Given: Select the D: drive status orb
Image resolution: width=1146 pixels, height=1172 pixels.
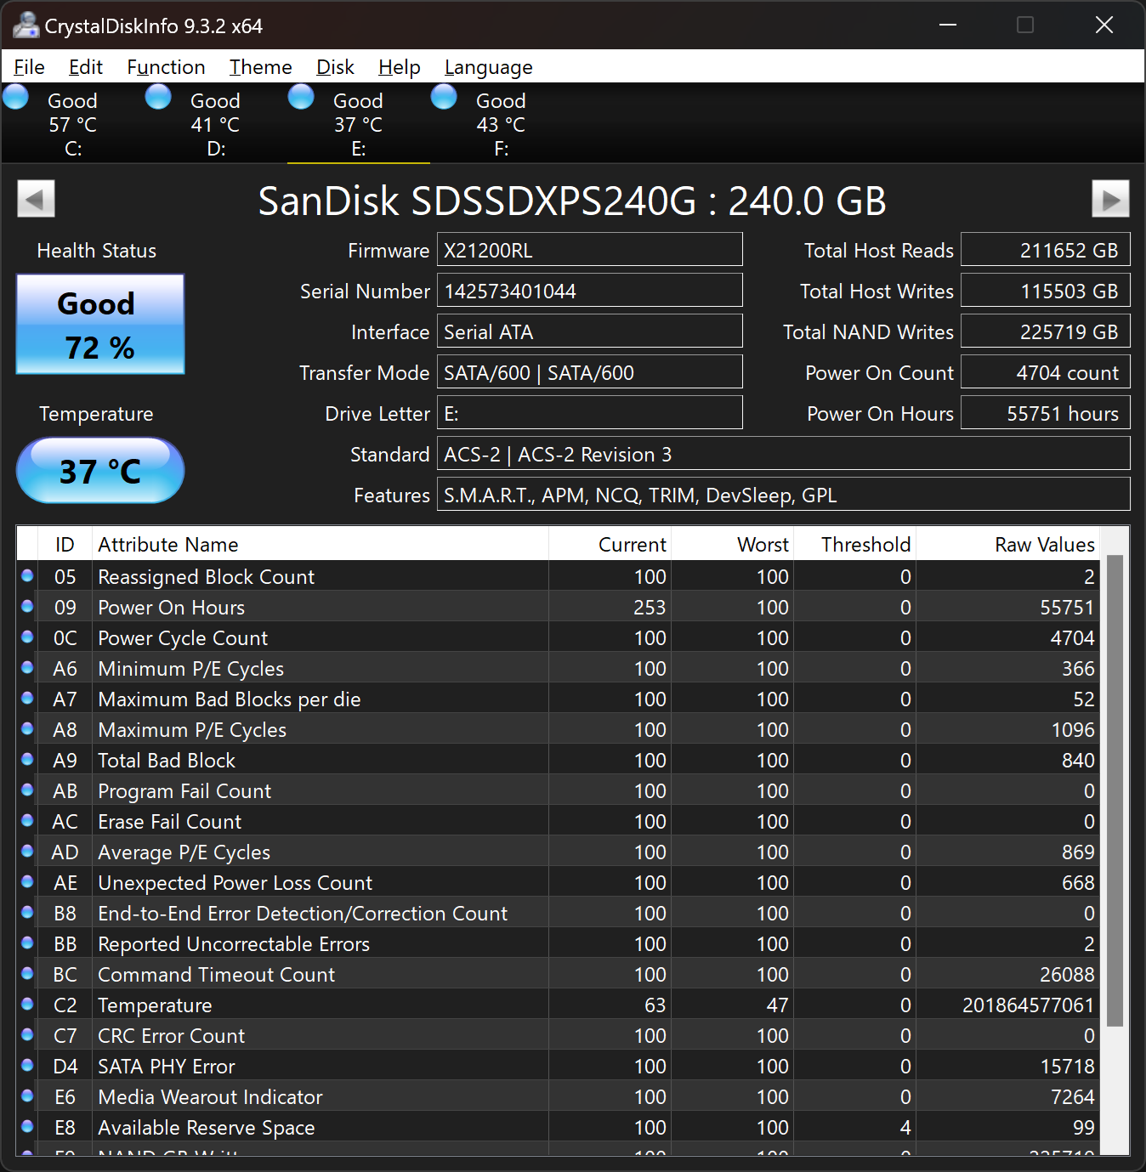Looking at the screenshot, I should 159,98.
